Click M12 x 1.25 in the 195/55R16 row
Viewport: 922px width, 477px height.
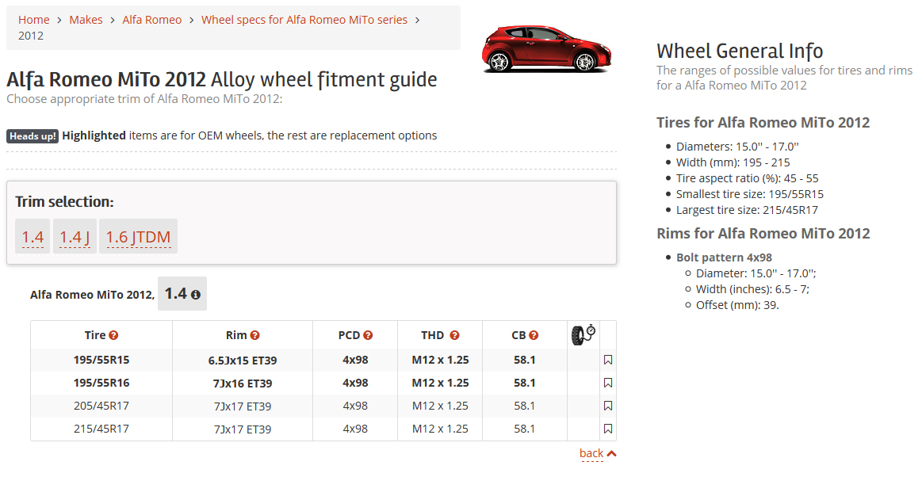point(440,383)
